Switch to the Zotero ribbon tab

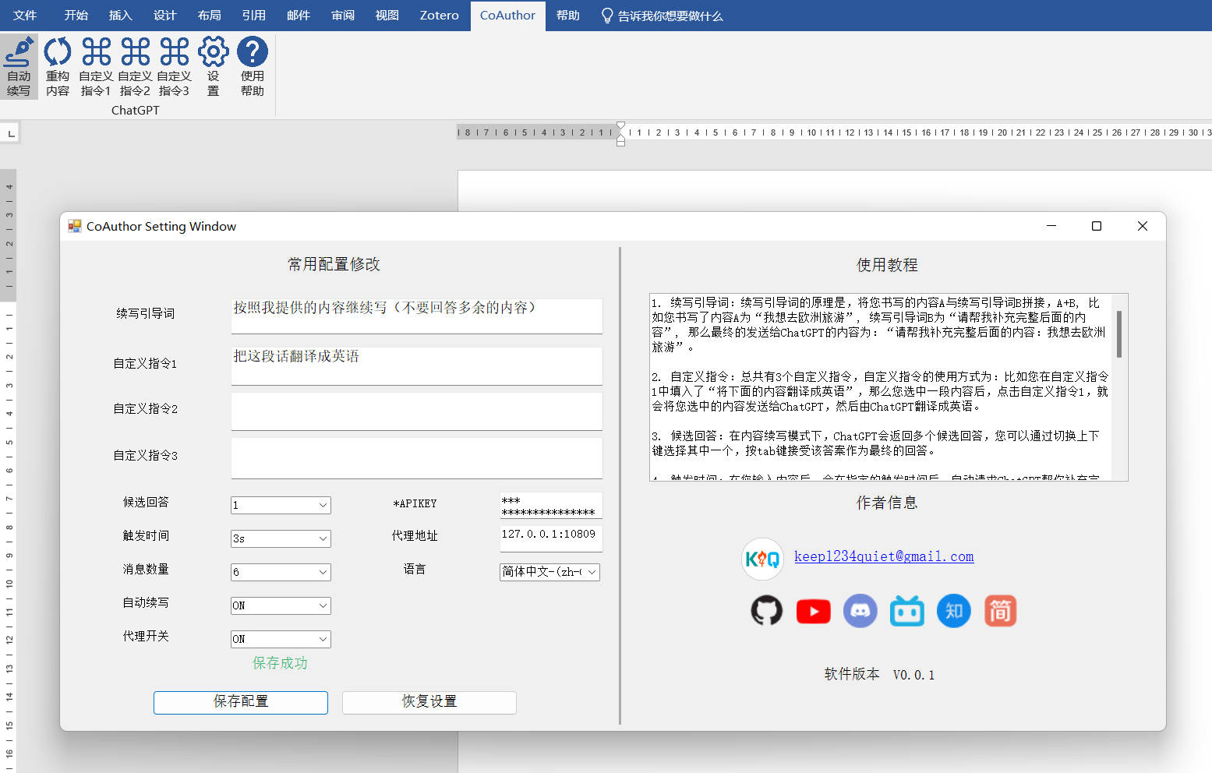[x=439, y=16]
